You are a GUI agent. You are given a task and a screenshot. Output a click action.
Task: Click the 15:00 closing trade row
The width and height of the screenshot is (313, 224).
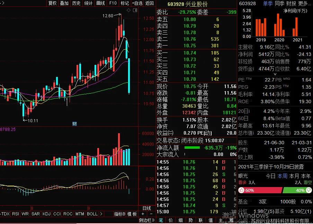(x=196, y=212)
